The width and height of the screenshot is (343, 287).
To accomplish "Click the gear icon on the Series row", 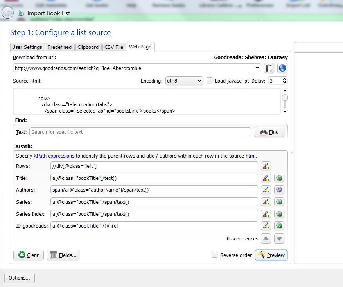I will (279, 202).
